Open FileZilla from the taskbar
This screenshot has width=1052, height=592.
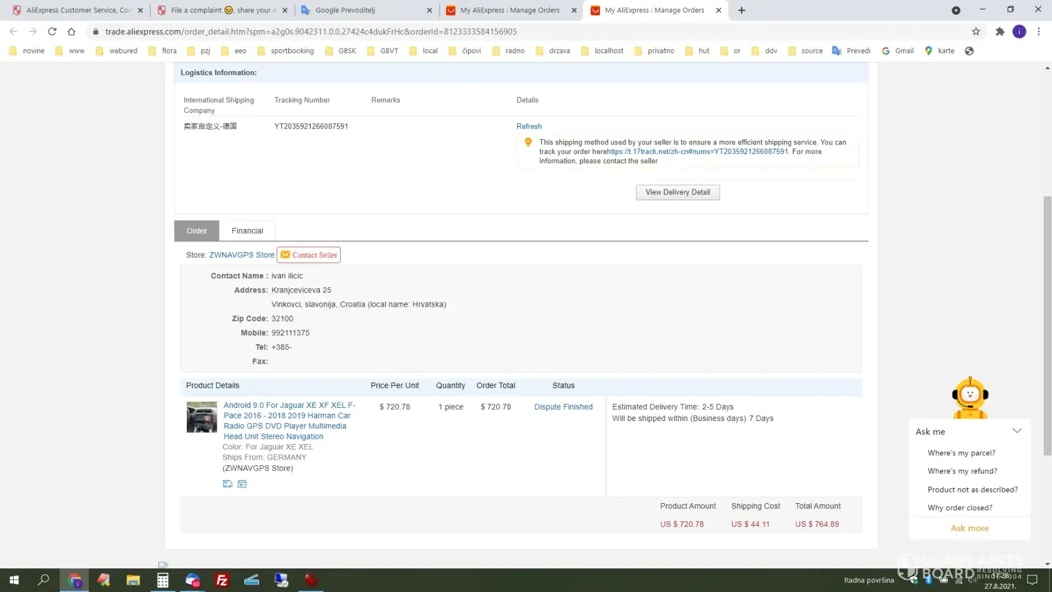point(222,580)
